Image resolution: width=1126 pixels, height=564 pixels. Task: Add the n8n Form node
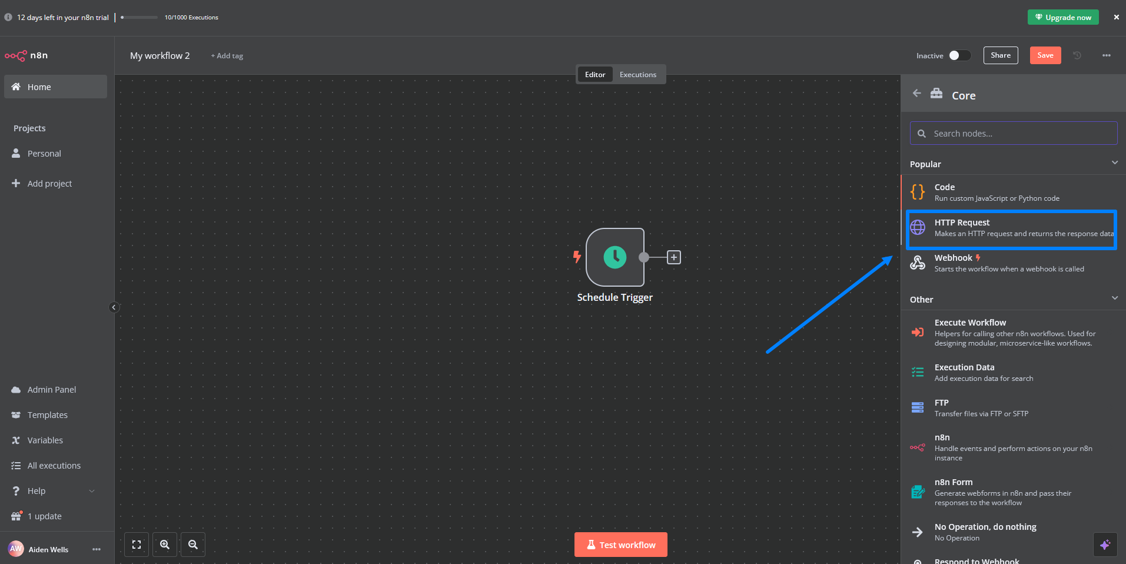pos(1014,492)
